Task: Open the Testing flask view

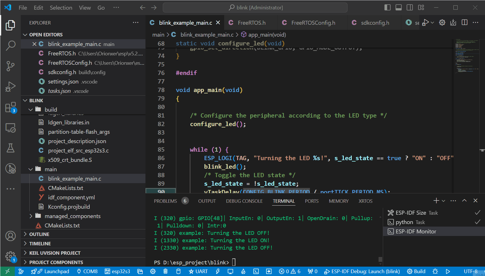Action: (x=11, y=148)
